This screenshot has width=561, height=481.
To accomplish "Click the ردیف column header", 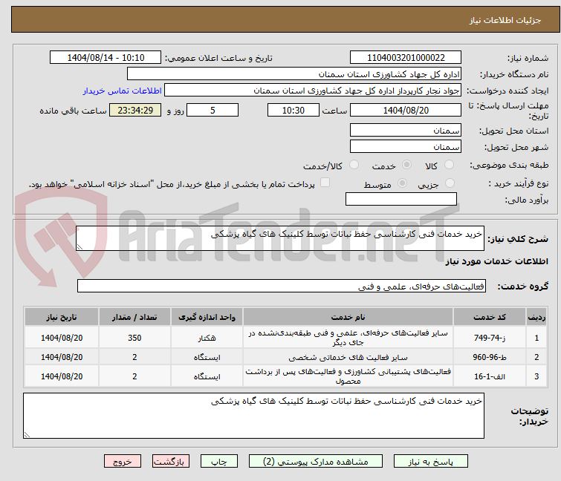I will [x=536, y=318].
